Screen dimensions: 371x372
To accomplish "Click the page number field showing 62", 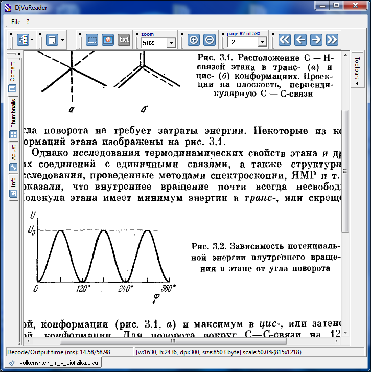I will 243,42.
